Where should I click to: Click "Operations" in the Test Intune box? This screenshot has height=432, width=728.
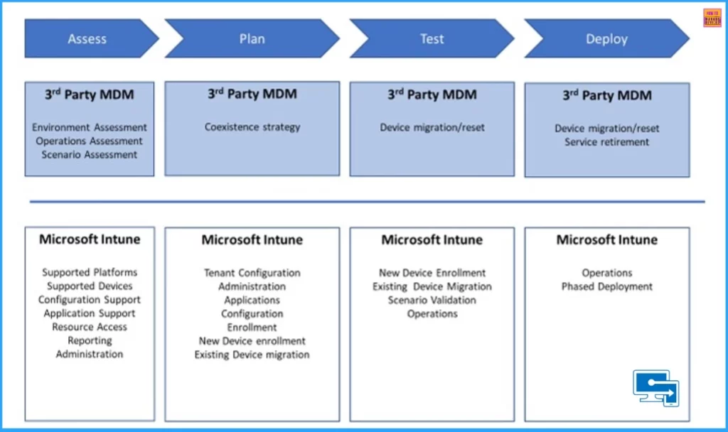[432, 313]
